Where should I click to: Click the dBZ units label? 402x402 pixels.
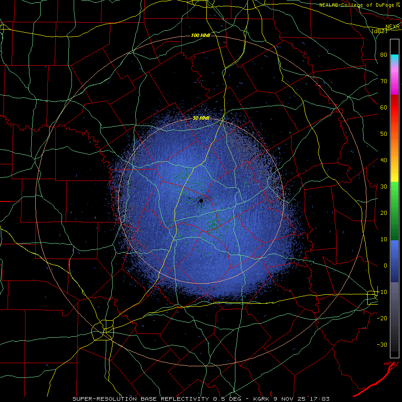(379, 31)
